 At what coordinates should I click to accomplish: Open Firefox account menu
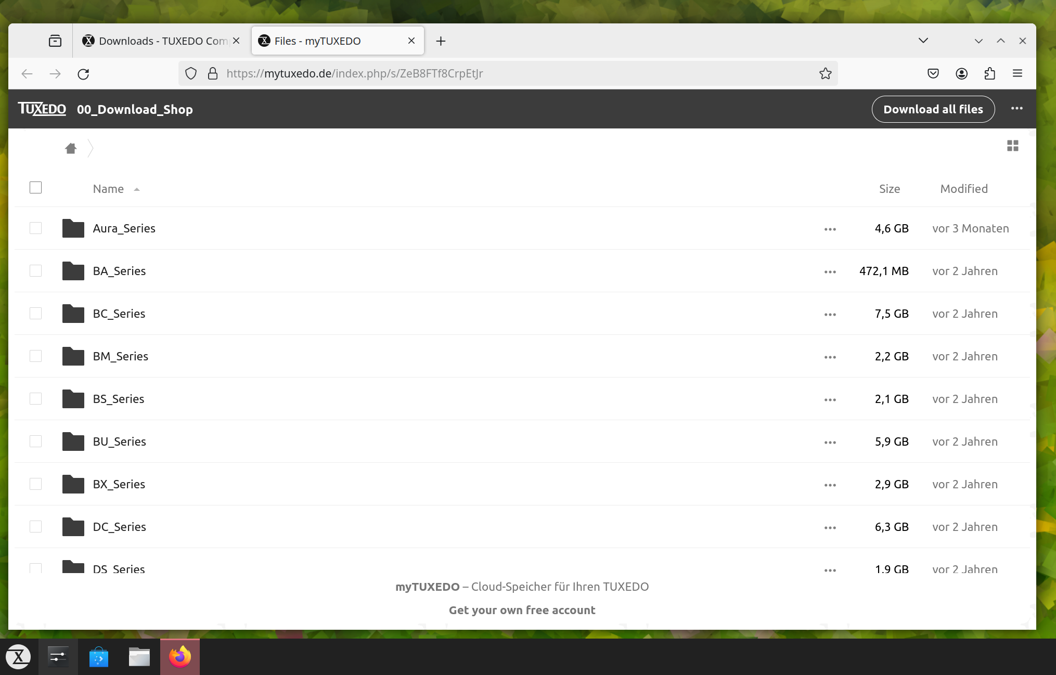(x=961, y=74)
